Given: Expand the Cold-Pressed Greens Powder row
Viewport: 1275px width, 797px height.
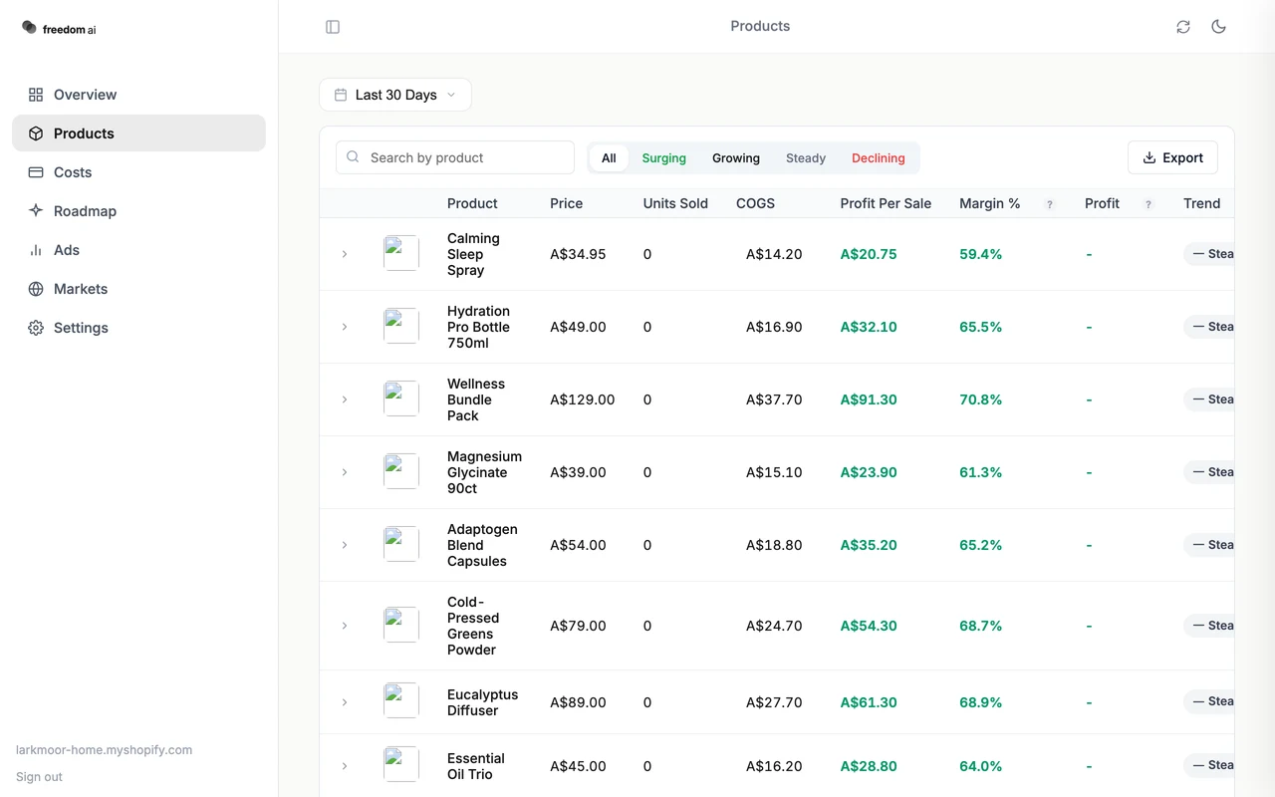Looking at the screenshot, I should click(345, 626).
